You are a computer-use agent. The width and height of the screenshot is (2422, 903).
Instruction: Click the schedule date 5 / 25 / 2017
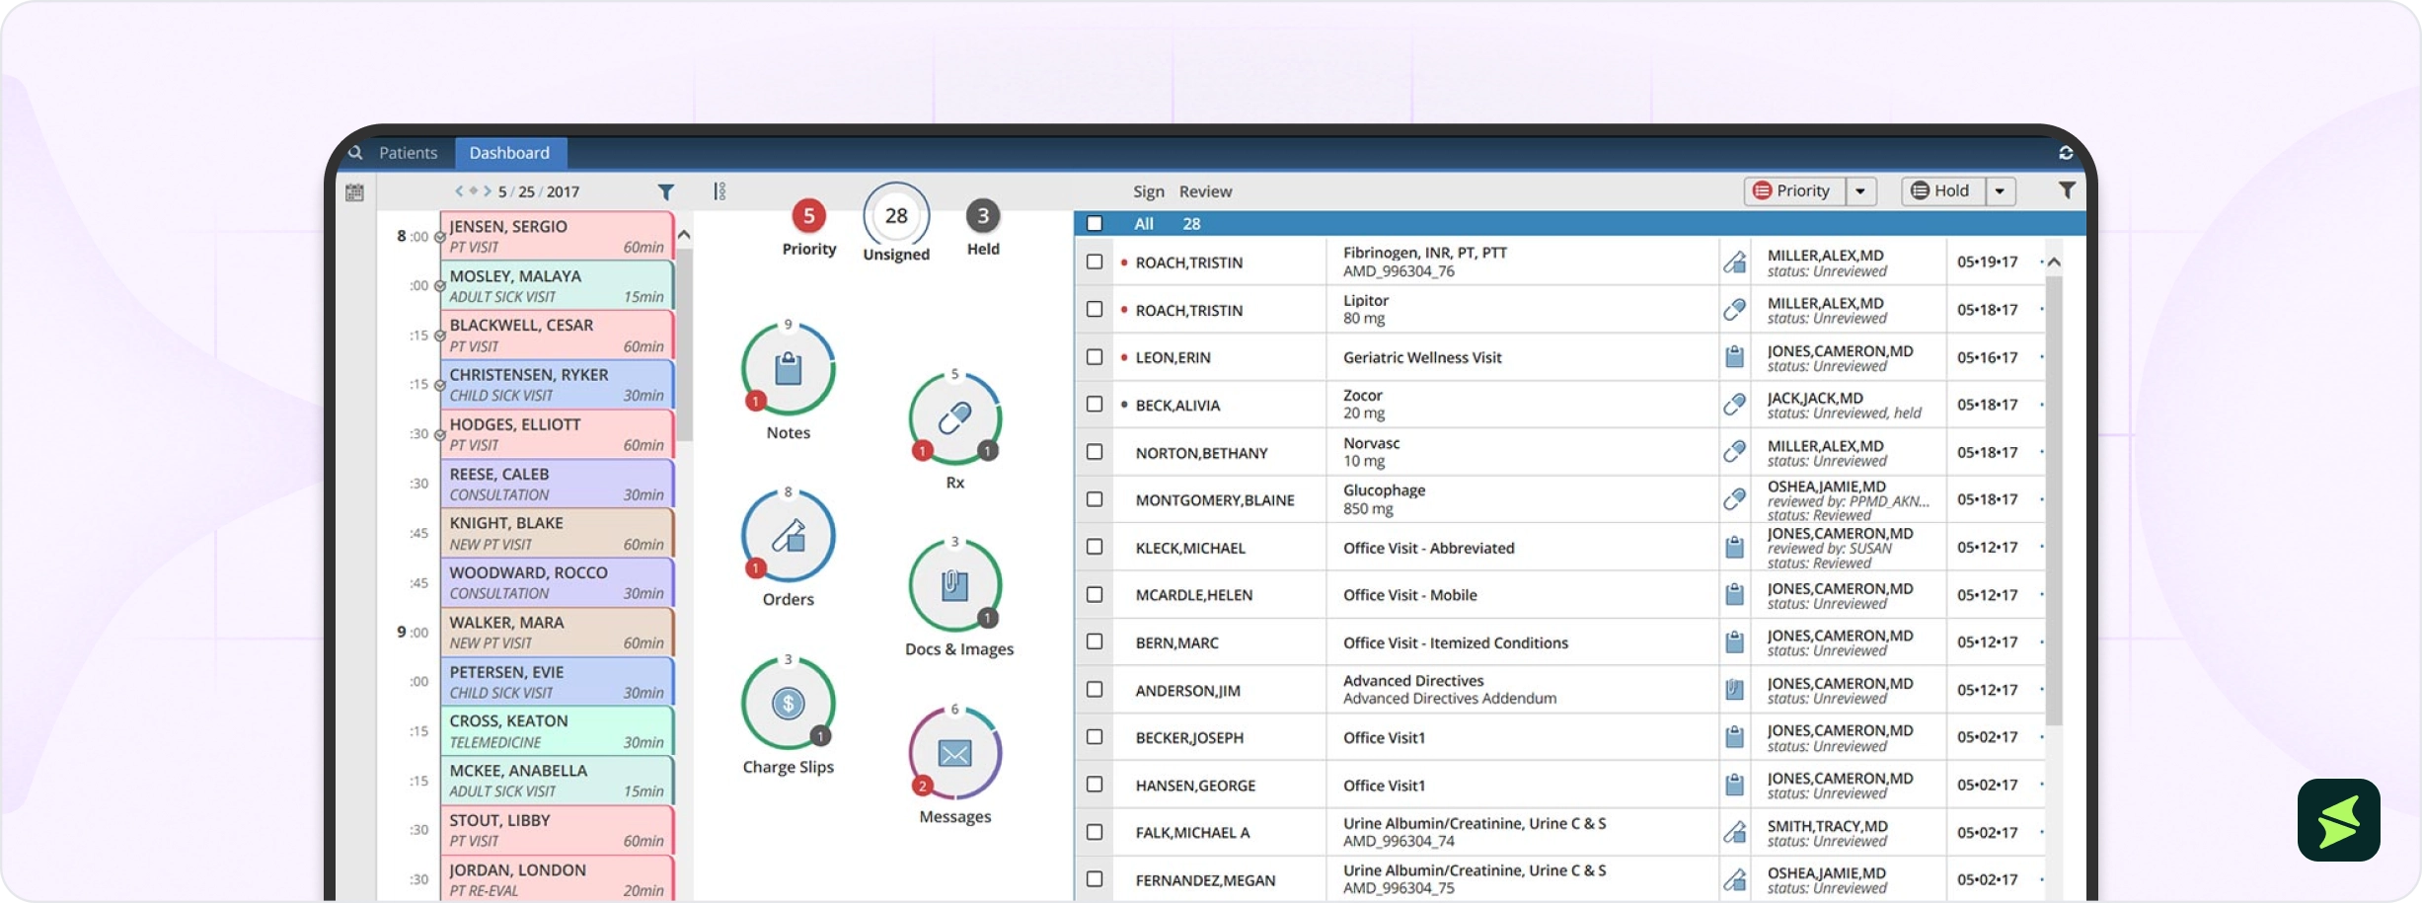coord(539,191)
